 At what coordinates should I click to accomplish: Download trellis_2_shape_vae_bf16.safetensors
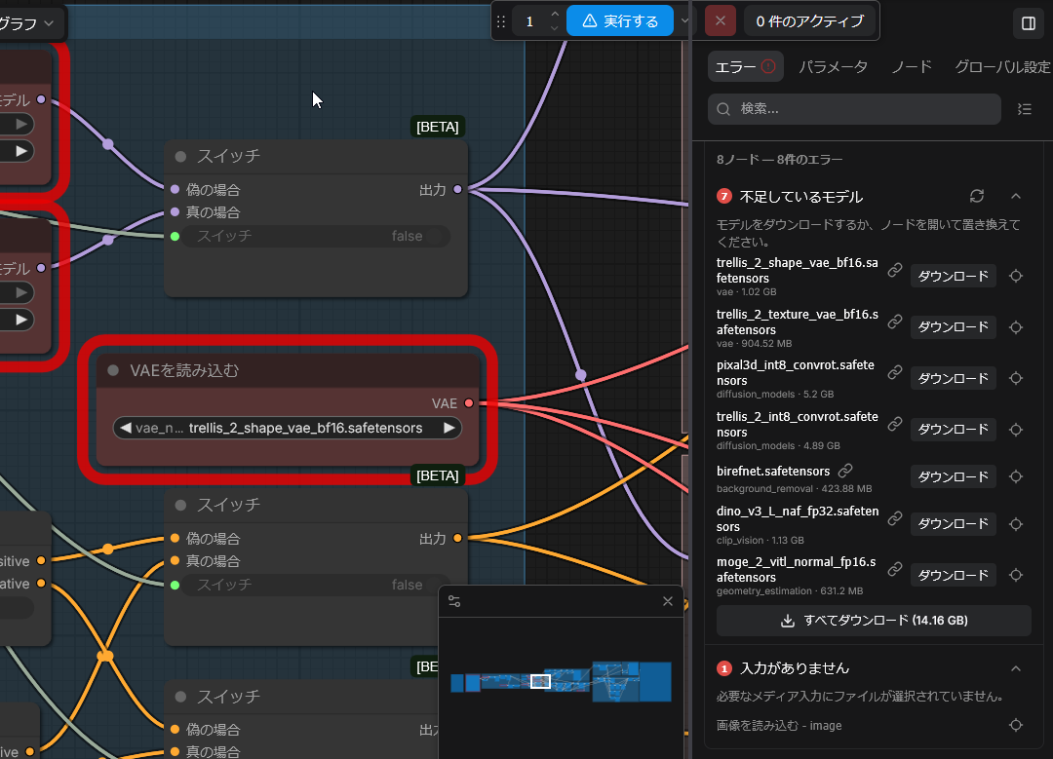click(953, 276)
